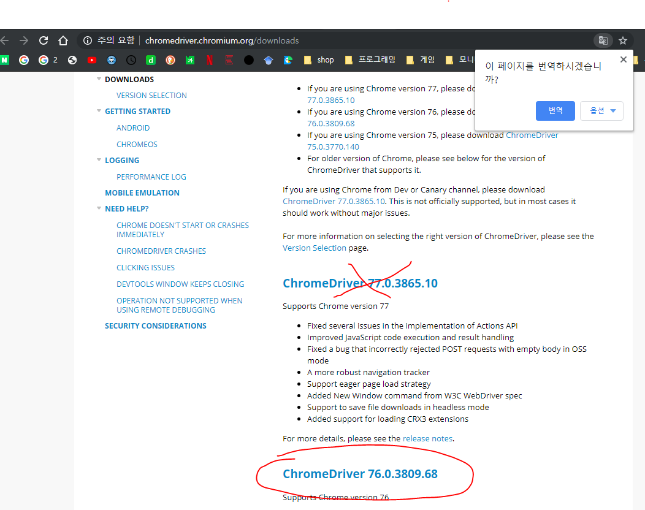Open the clock bookmark icon
This screenshot has width=645, height=510.
coord(131,60)
